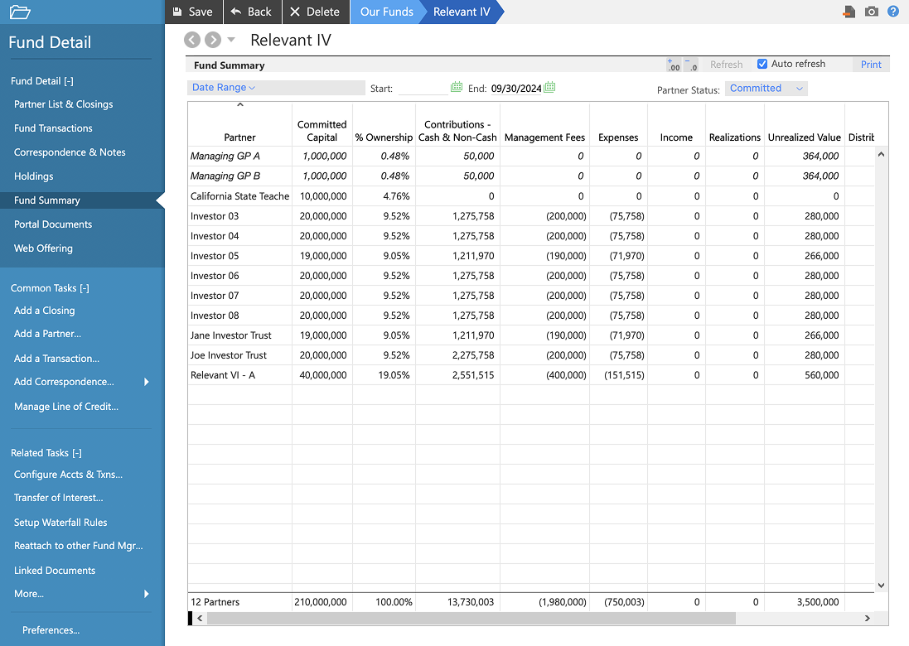Click the Save button in the toolbar
909x646 pixels.
pyautogui.click(x=193, y=12)
